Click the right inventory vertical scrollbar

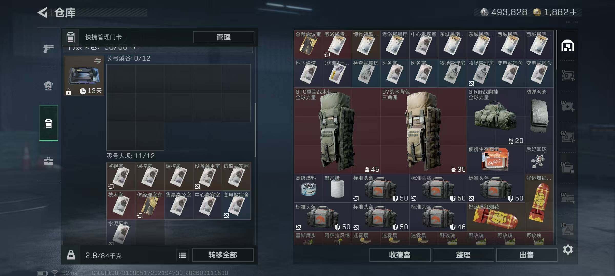[x=557, y=50]
